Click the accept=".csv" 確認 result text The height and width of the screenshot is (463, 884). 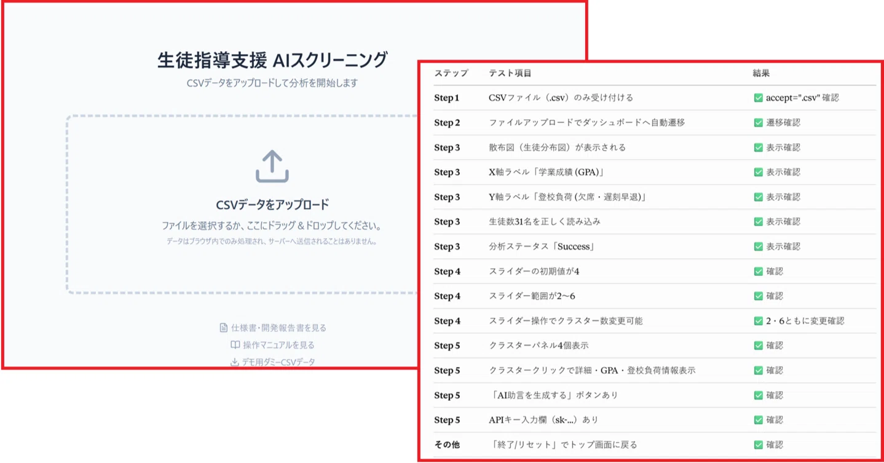802,98
